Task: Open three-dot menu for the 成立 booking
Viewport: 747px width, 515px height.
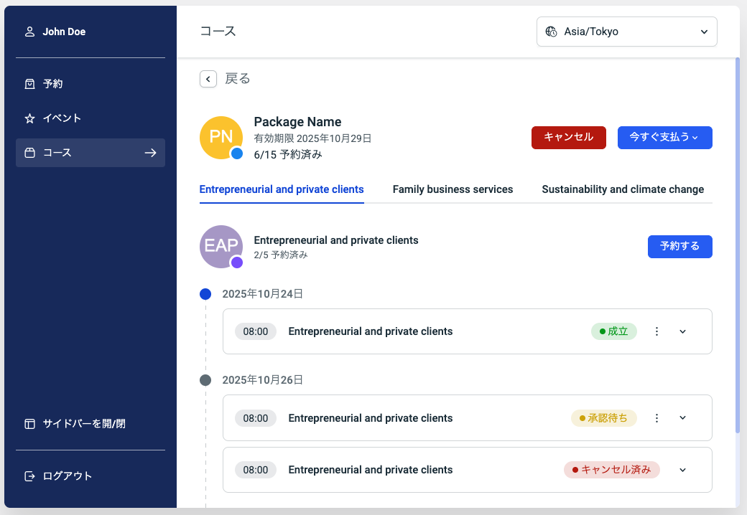Action: pyautogui.click(x=656, y=331)
